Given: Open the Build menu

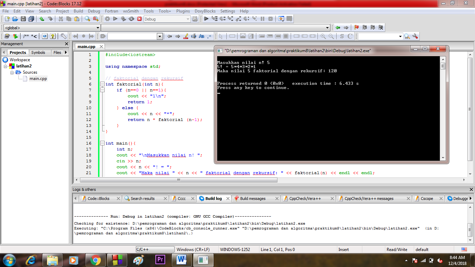Looking at the screenshot, I should 79,11.
